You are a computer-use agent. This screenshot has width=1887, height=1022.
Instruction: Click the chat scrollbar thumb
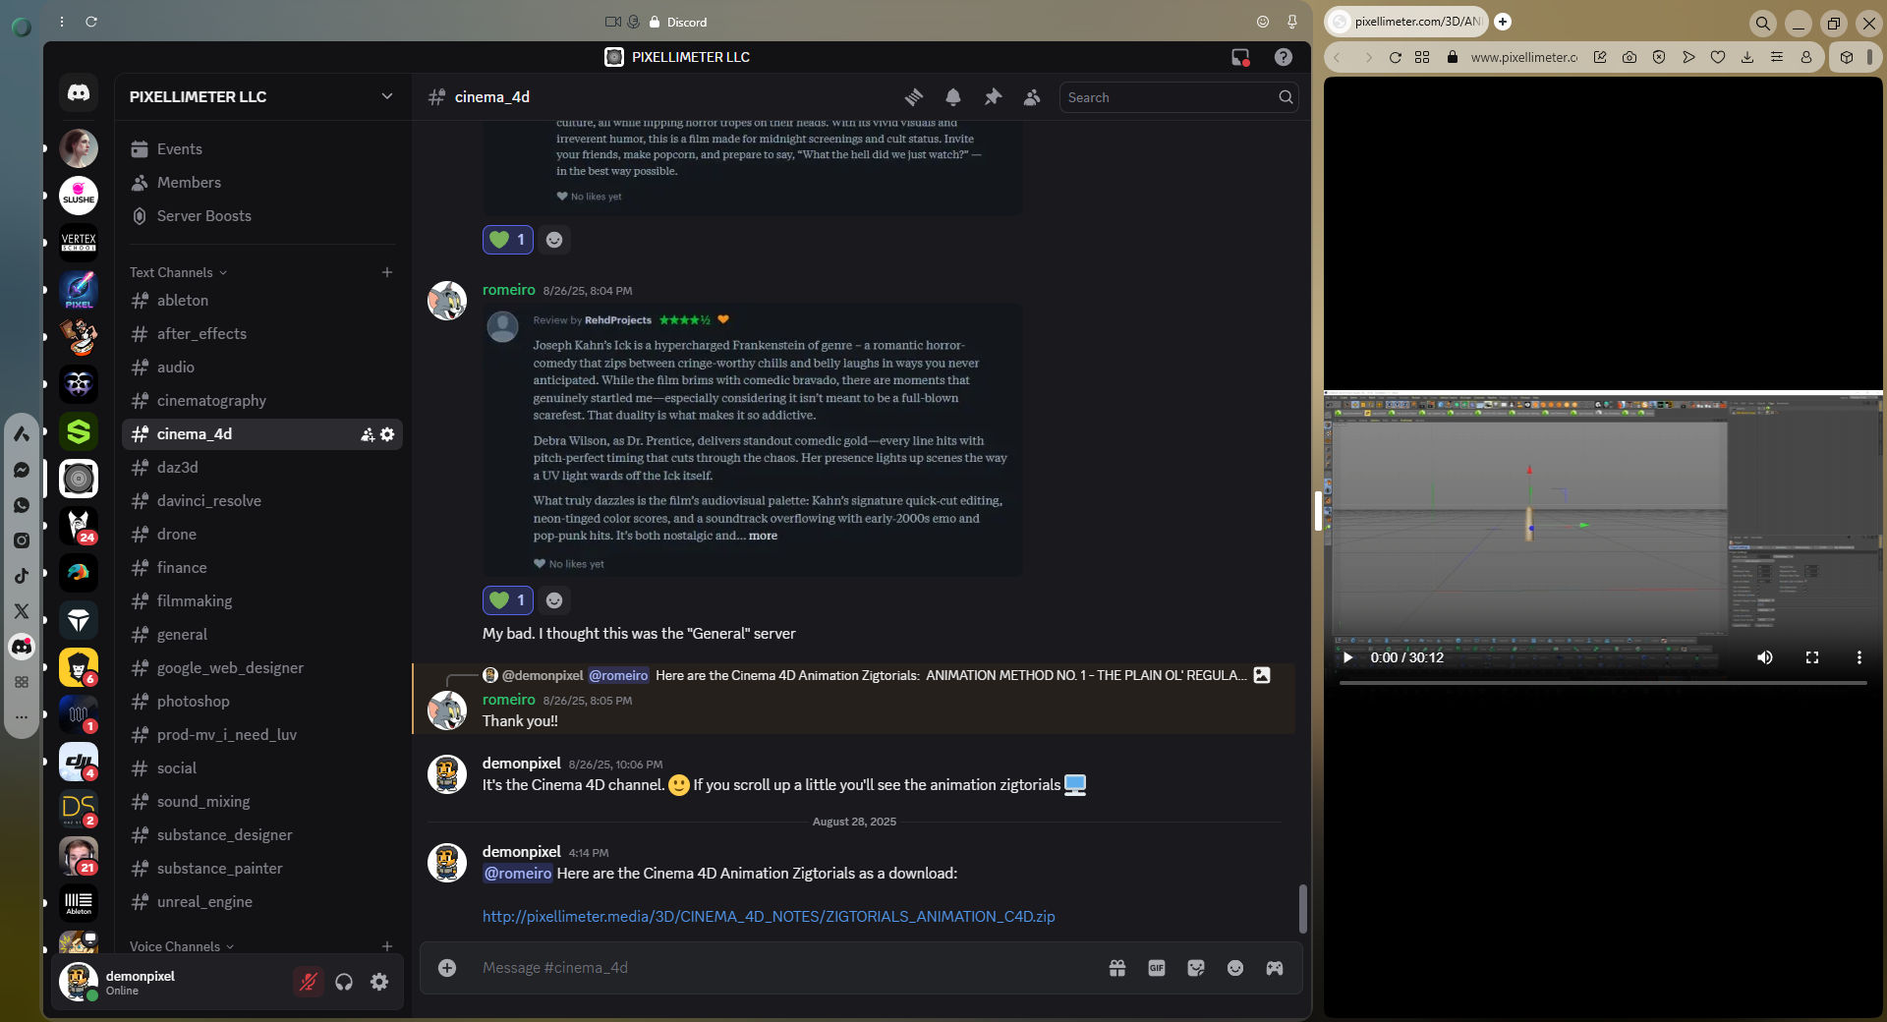pos(1302,909)
